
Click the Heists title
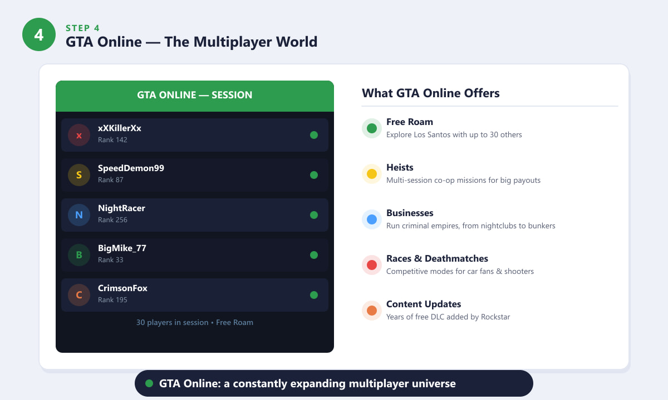[x=400, y=168]
